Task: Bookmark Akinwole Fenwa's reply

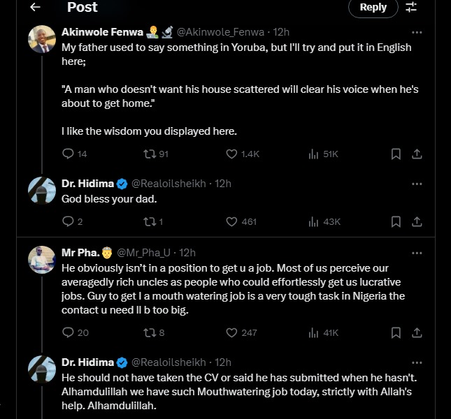Action: pyautogui.click(x=395, y=154)
